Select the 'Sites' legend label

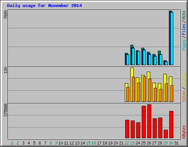point(184,96)
